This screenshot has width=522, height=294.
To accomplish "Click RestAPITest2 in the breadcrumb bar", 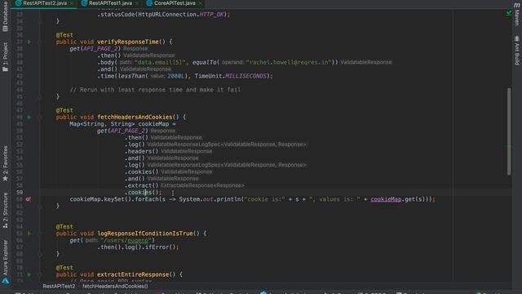I will 59,286.
